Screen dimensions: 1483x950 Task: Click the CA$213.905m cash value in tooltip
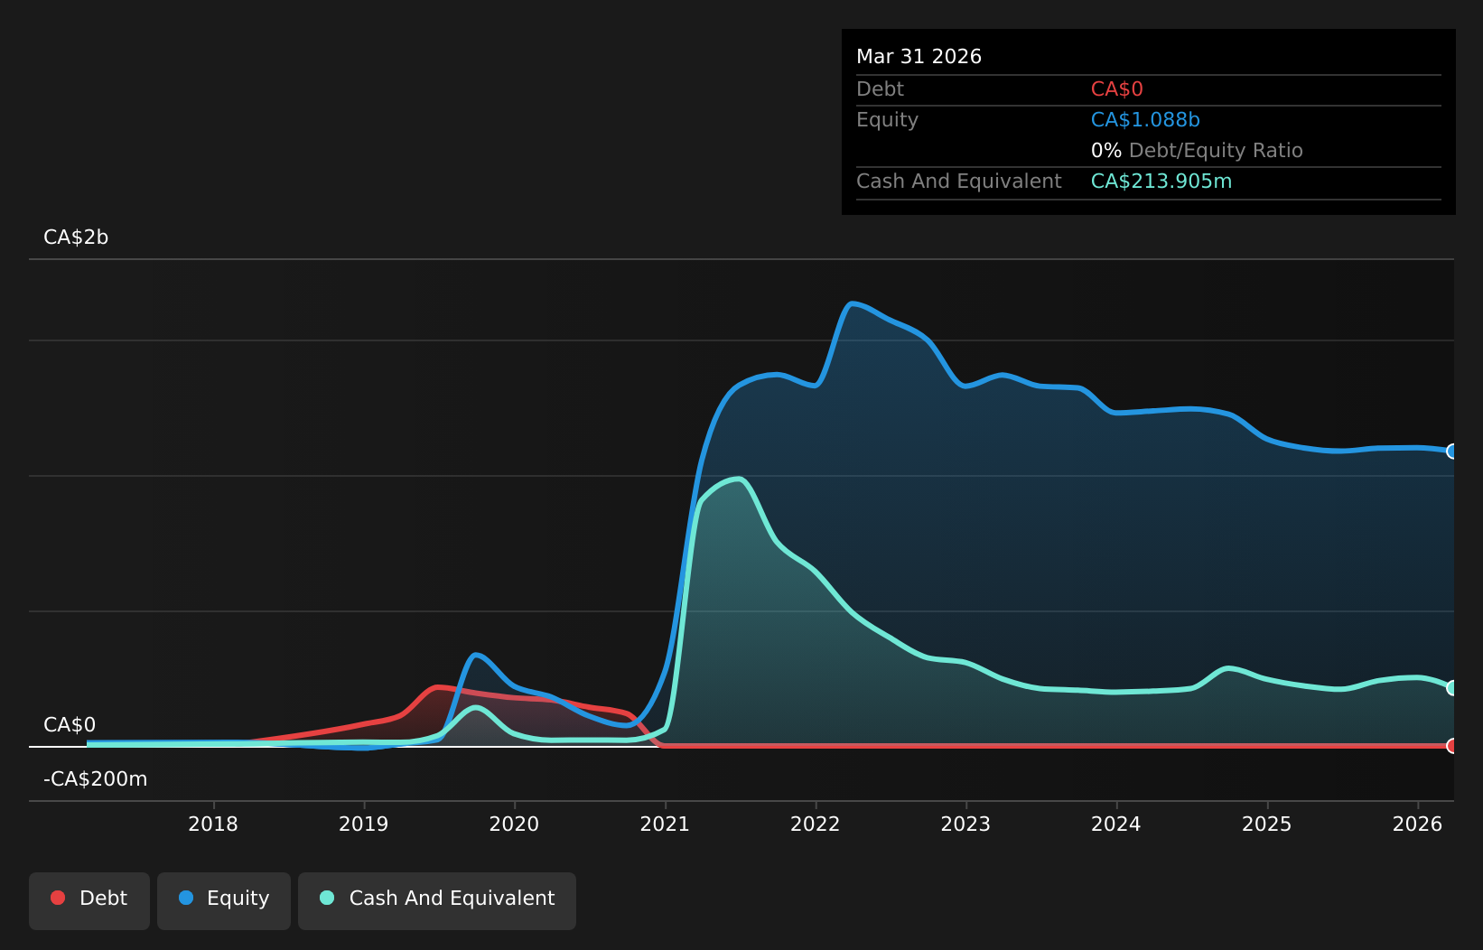(x=1161, y=182)
